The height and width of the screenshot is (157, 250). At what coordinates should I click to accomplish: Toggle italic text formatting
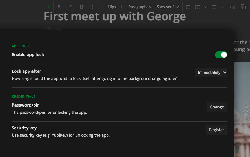pyautogui.click(x=70, y=7)
